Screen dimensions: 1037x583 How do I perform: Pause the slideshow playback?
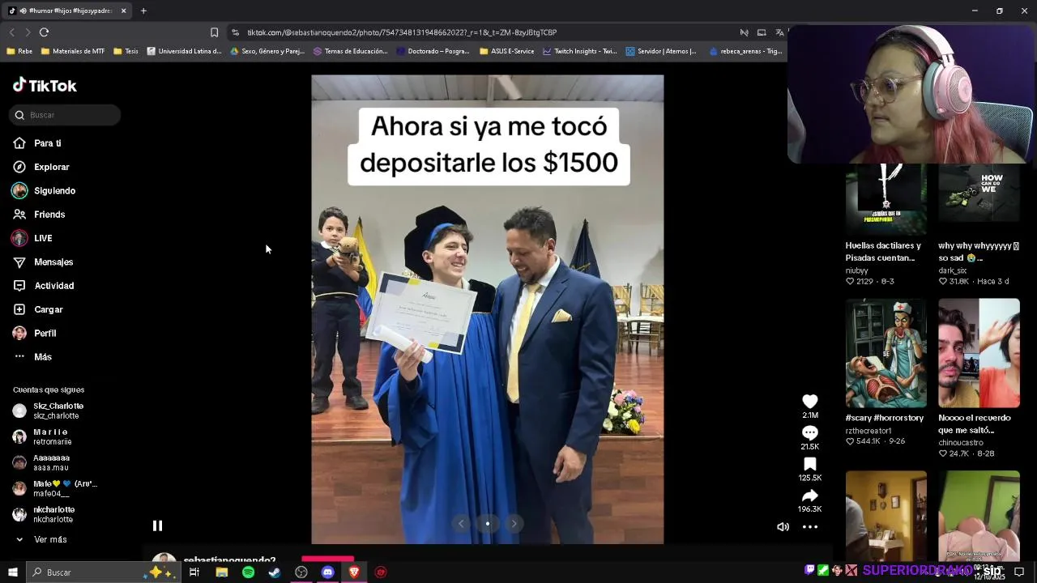pos(157,526)
